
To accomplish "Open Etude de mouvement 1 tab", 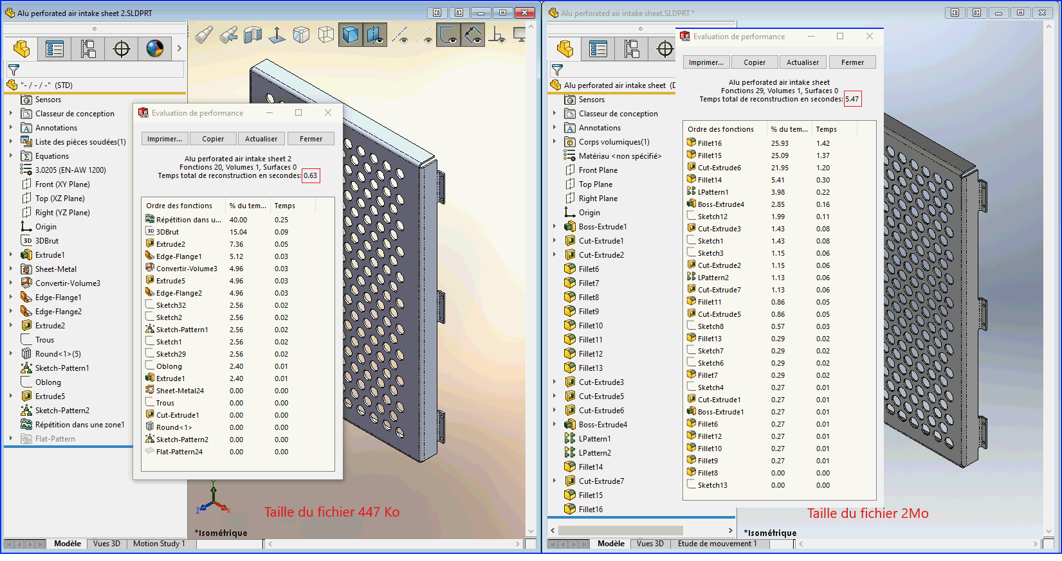I will (717, 544).
